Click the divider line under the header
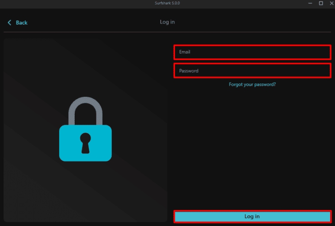 tap(167, 32)
